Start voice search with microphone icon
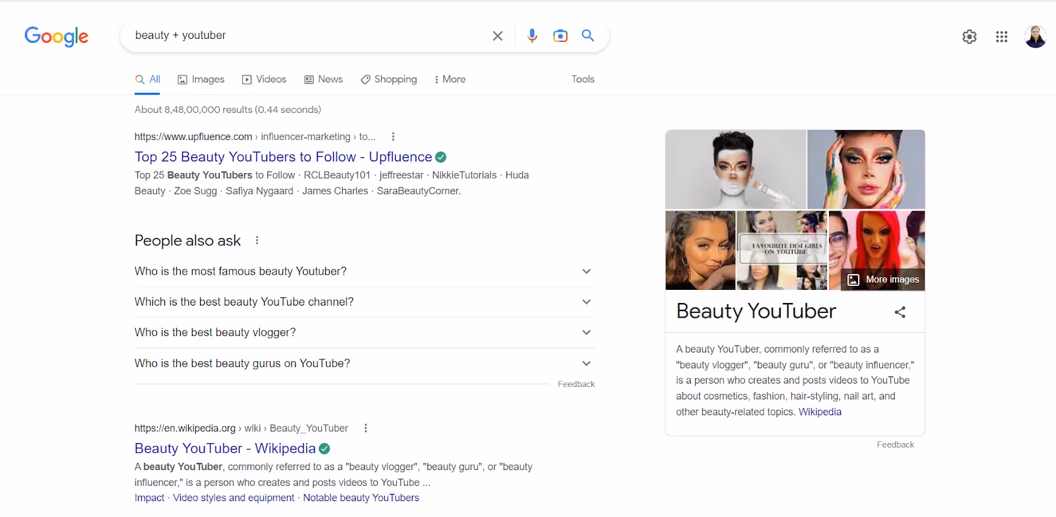The image size is (1056, 517). [532, 36]
